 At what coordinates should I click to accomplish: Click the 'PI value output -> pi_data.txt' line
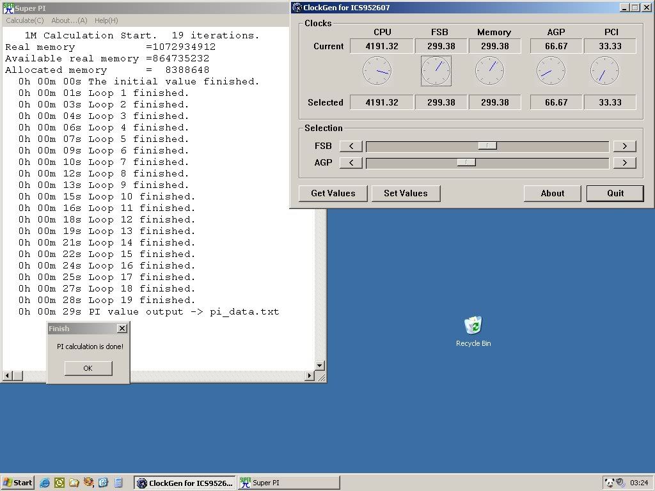148,312
